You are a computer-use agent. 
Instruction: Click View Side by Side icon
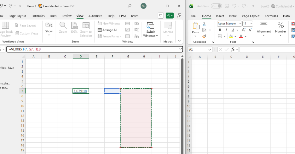tap(136, 24)
